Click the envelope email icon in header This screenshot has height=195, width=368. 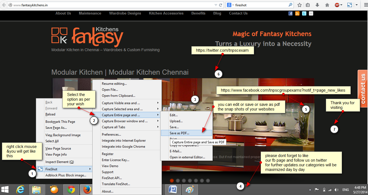(311, 13)
